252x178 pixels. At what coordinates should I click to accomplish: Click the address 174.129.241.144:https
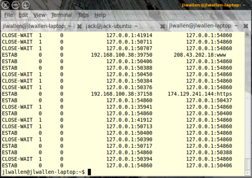point(200,94)
